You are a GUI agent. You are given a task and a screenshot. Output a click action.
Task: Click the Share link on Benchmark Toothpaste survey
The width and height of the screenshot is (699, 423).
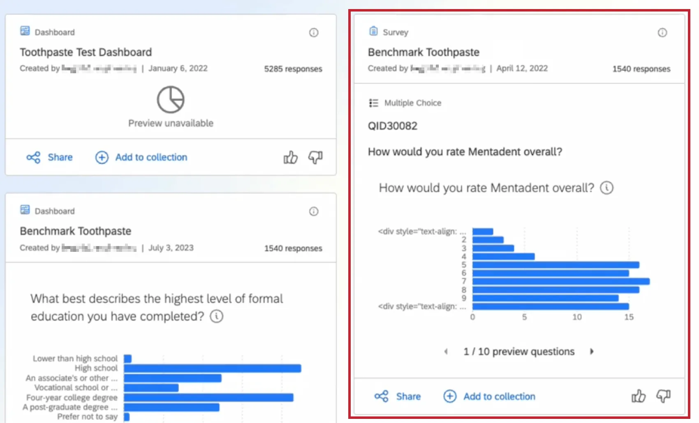(408, 396)
